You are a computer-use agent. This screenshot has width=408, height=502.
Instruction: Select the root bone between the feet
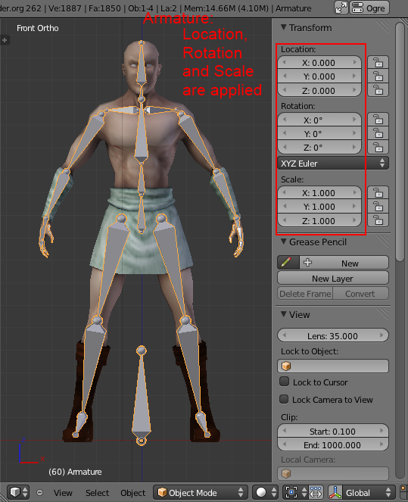coord(141,397)
